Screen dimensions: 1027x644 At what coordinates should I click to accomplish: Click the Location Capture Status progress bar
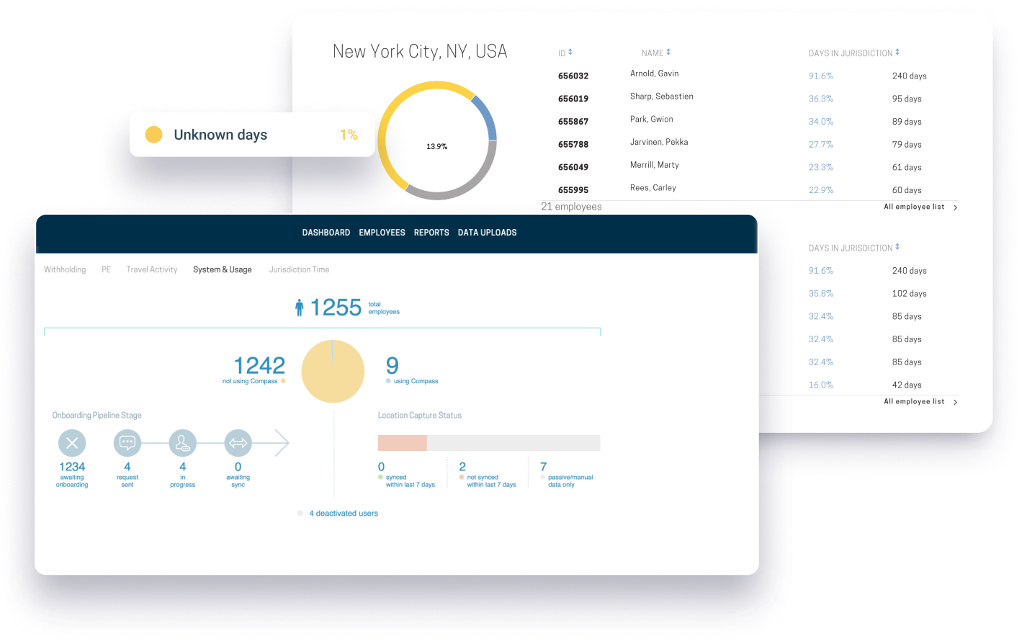pyautogui.click(x=489, y=442)
